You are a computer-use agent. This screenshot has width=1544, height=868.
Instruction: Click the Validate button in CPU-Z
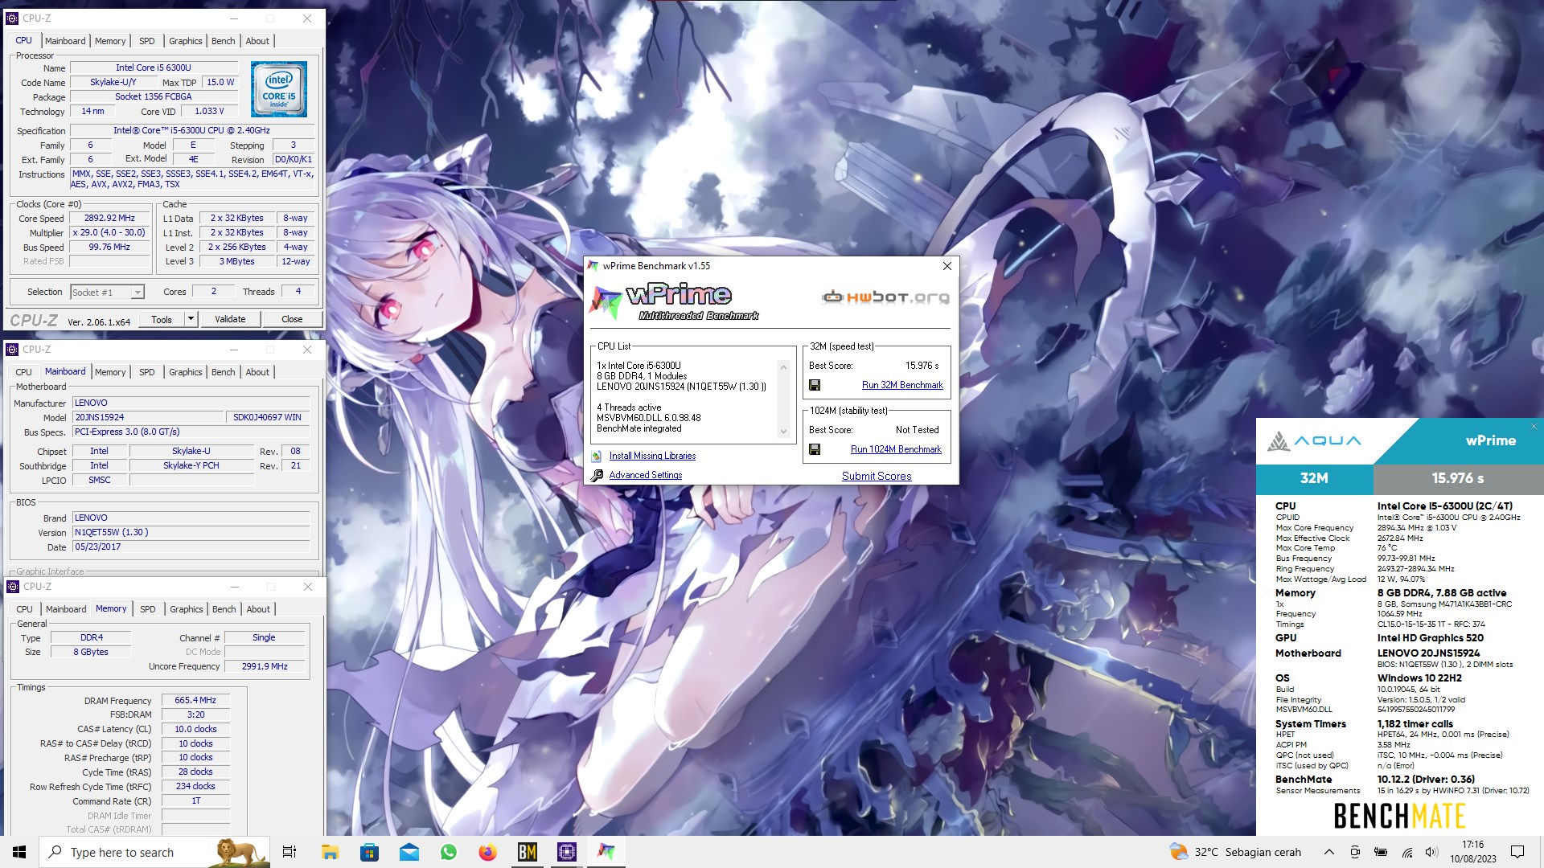[230, 319]
